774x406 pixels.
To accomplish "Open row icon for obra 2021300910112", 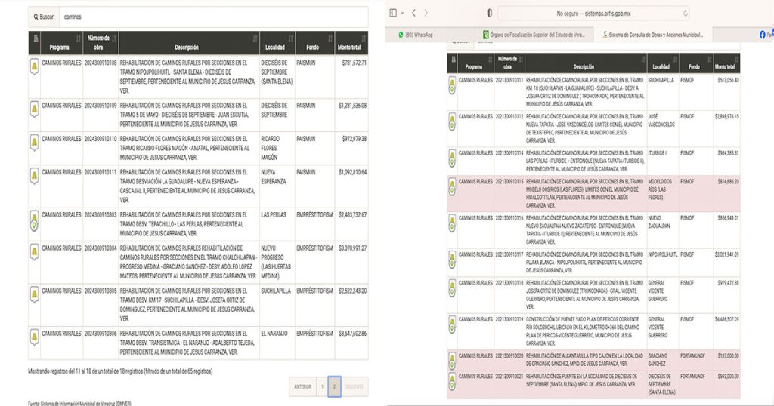I will pyautogui.click(x=452, y=121).
